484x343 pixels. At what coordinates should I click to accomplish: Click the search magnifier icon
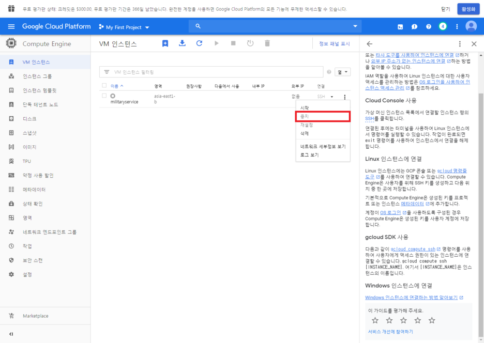click(198, 26)
